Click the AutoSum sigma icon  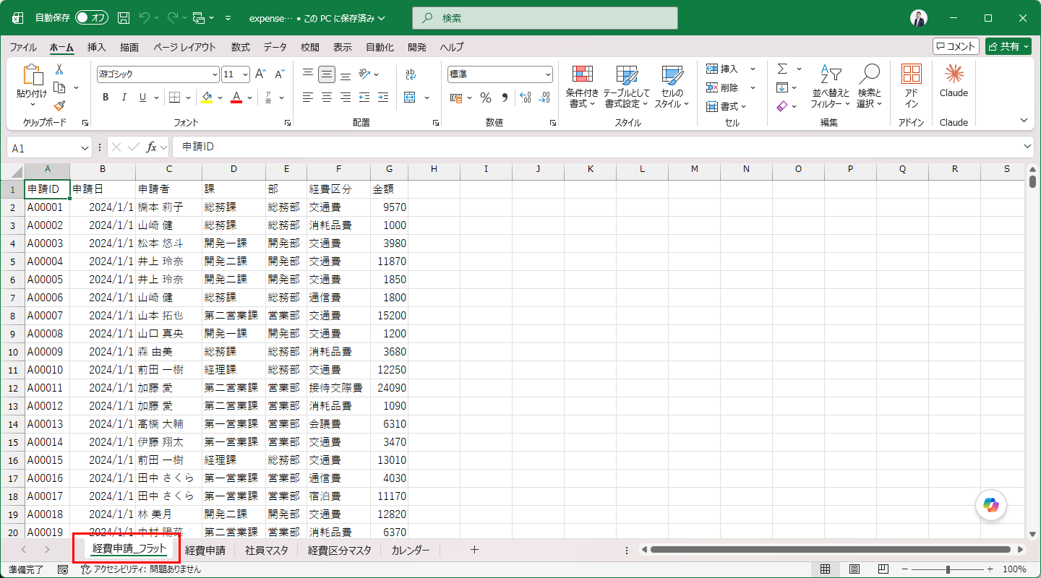point(782,69)
